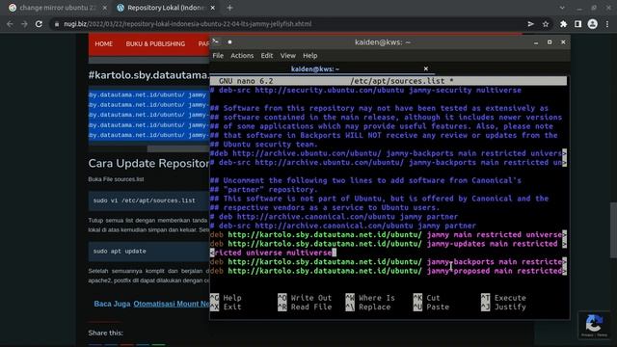617x347 pixels.
Task: Expand the Chrome tab search chevron
Action: 562,8
